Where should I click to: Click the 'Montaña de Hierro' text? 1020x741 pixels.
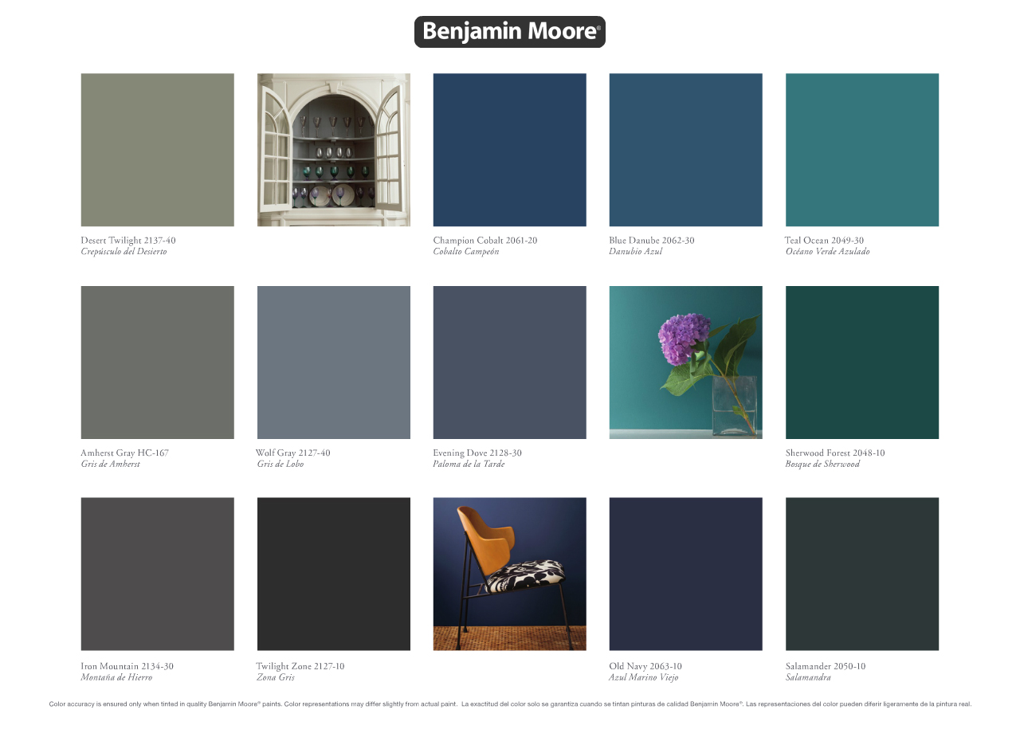[116, 677]
